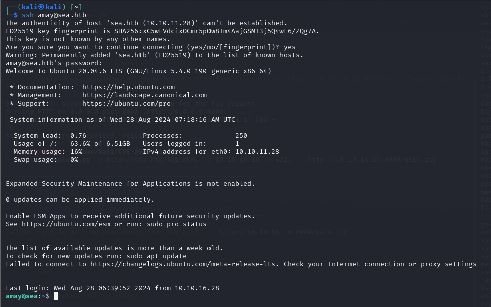Screen dimensions: 491x307
Task: Click the 10.10.11.28 eth0 IPv4 address
Action: [257, 151]
